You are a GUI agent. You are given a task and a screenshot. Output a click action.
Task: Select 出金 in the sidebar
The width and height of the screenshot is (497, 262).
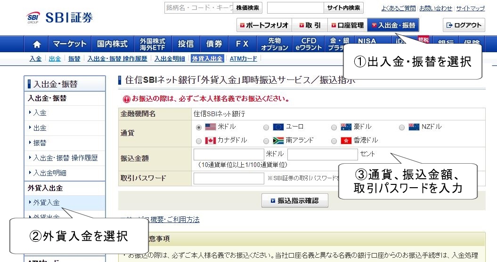(x=65, y=128)
